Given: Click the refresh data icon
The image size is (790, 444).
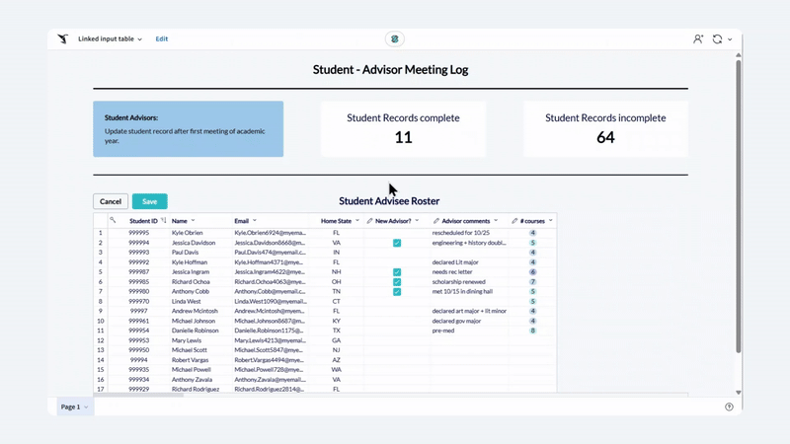Looking at the screenshot, I should tap(717, 38).
